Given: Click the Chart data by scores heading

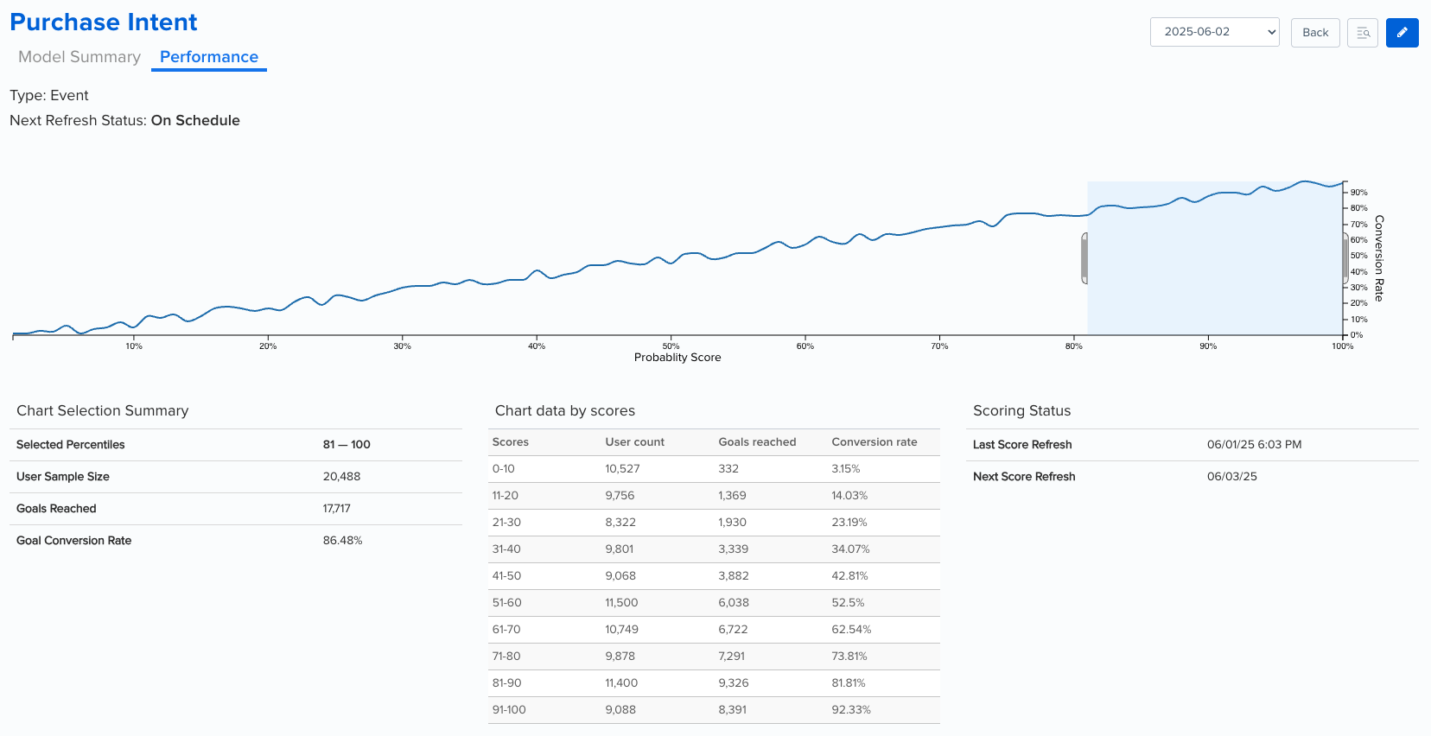Looking at the screenshot, I should click(x=565, y=411).
